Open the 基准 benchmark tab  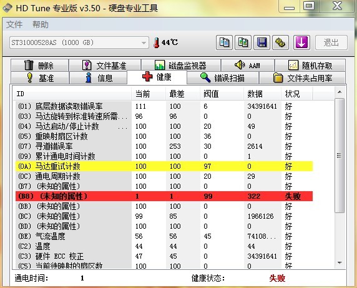(39, 78)
